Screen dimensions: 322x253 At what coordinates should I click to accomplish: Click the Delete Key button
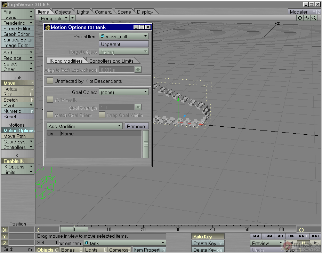point(208,250)
